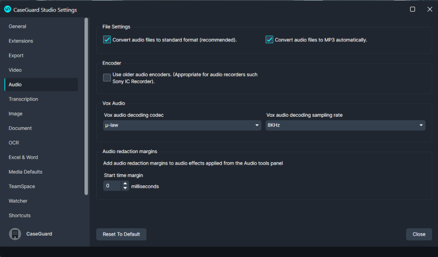Screen dimensions: 438x257
Task: Click the Reset To Default button
Action: (x=121, y=234)
